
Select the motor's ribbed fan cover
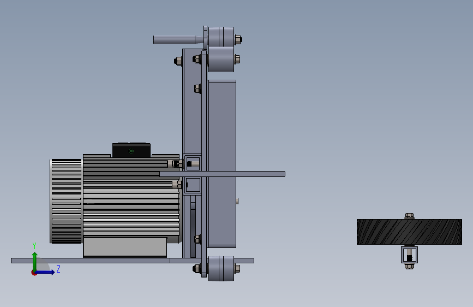click(66, 201)
